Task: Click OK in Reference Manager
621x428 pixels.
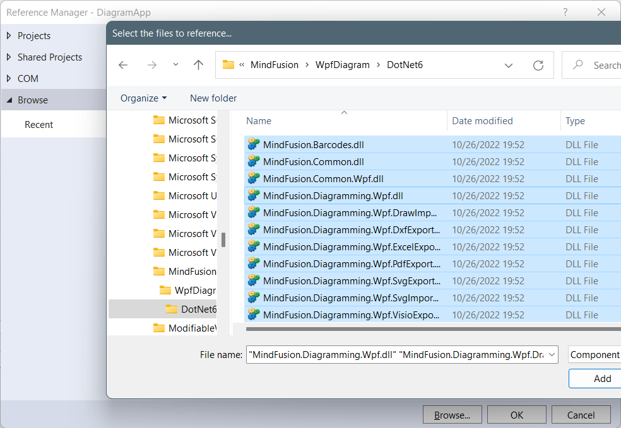Action: [517, 415]
